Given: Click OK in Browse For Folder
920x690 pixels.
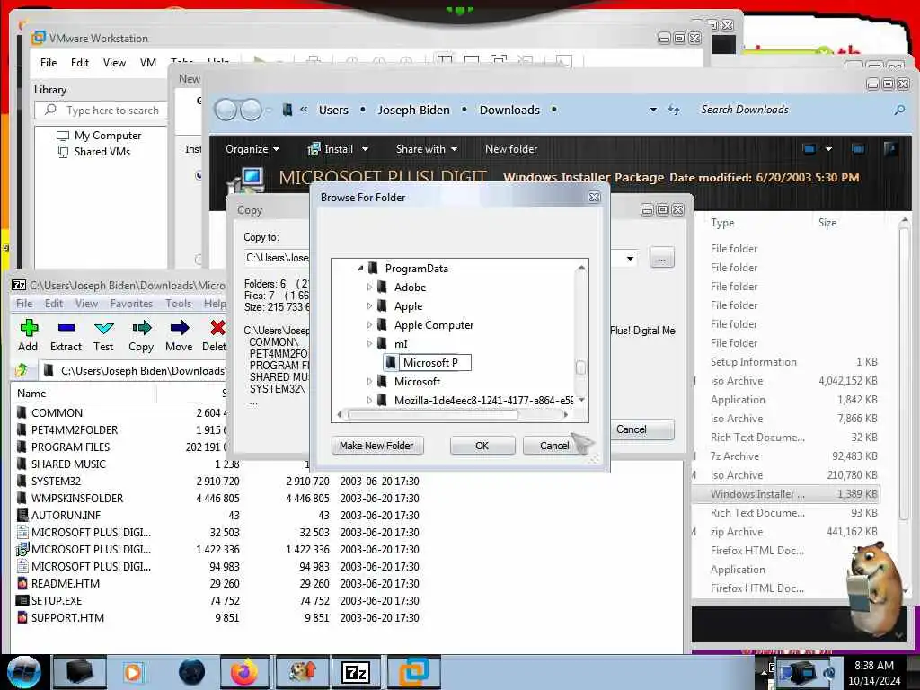Looking at the screenshot, I should tap(482, 446).
